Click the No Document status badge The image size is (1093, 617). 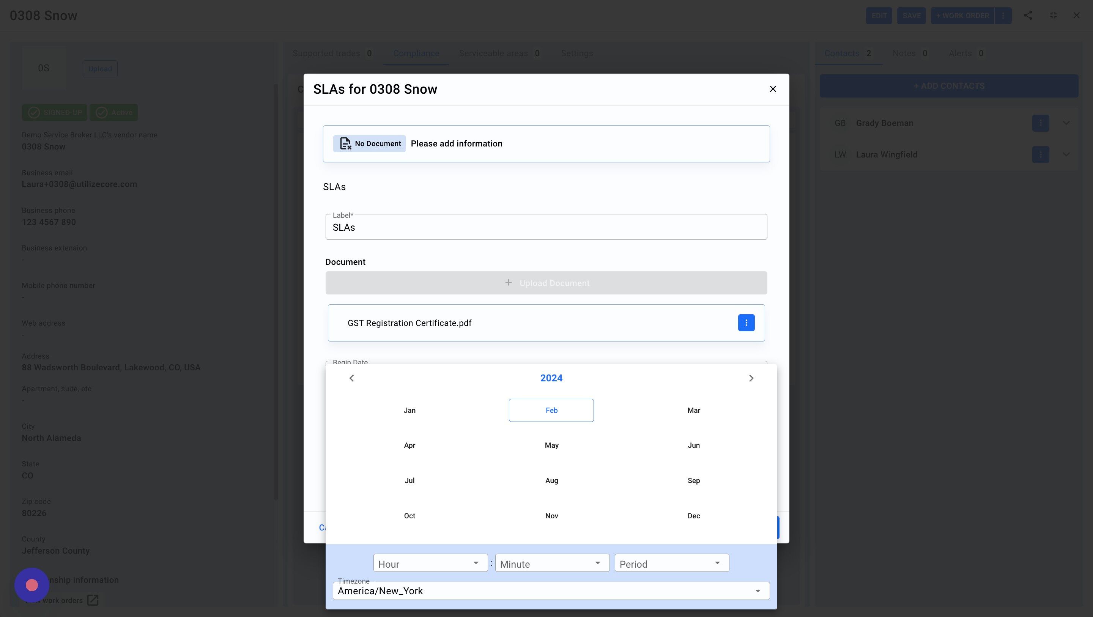pyautogui.click(x=369, y=144)
